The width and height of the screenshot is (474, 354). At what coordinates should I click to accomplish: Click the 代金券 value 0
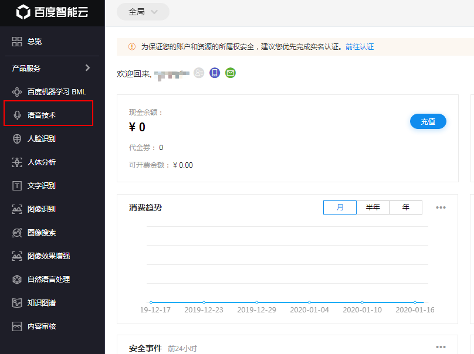pyautogui.click(x=161, y=148)
